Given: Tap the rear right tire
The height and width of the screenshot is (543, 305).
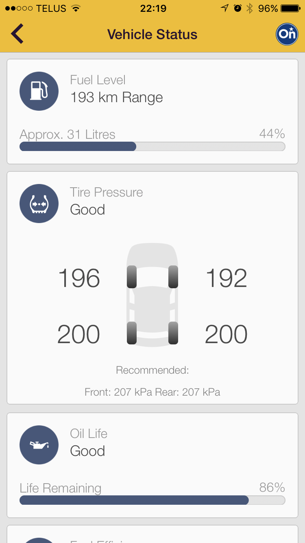Looking at the screenshot, I should (173, 333).
